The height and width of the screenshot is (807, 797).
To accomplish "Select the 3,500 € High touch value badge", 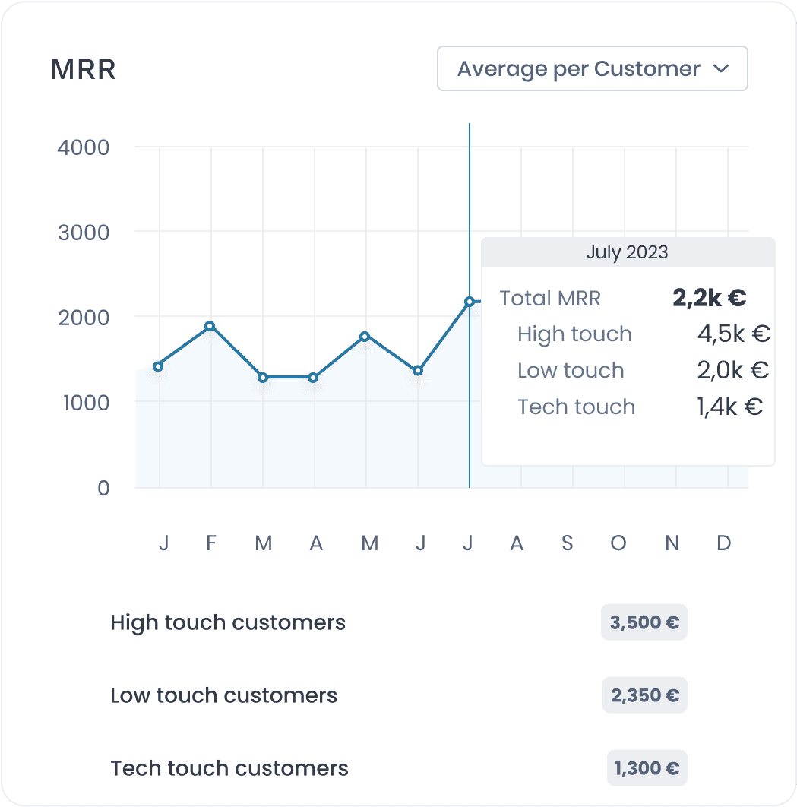I will 644,622.
